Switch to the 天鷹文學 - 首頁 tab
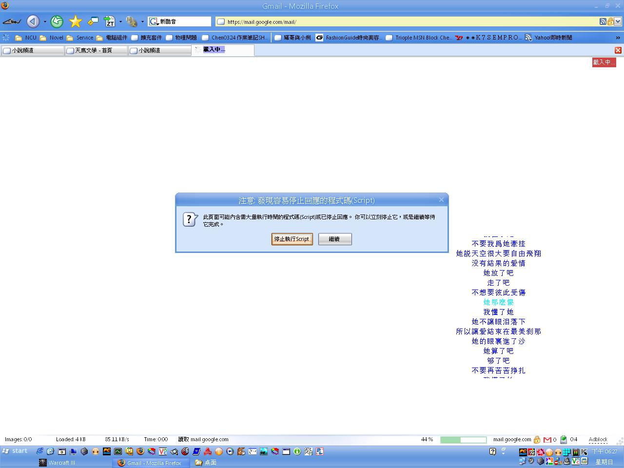The width and height of the screenshot is (624, 468). [x=96, y=50]
